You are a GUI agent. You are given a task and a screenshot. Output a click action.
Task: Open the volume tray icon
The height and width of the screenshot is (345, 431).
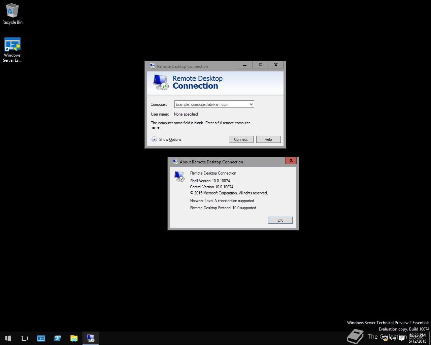[x=393, y=338]
